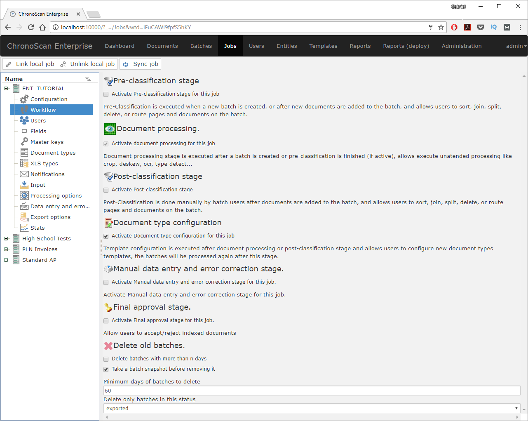Screen dimensions: 528x421
Task: Open the Templates tab
Action: point(323,46)
